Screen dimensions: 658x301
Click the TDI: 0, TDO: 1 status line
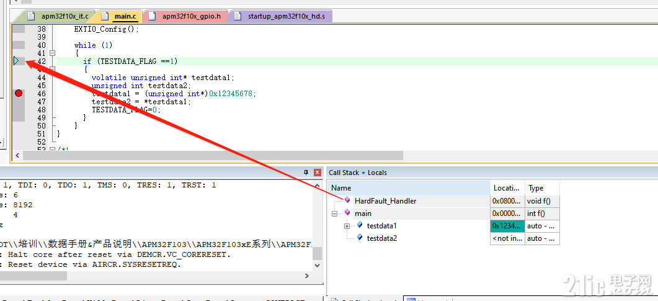pos(109,185)
